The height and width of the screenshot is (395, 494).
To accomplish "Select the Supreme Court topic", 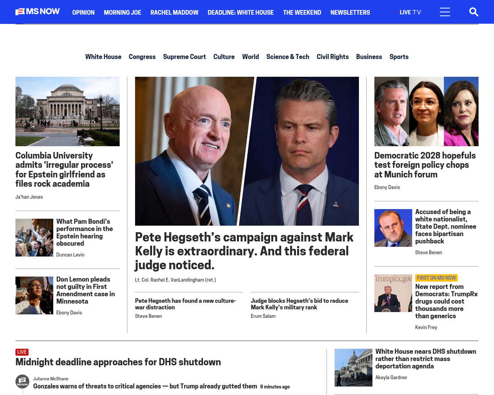I will point(184,57).
